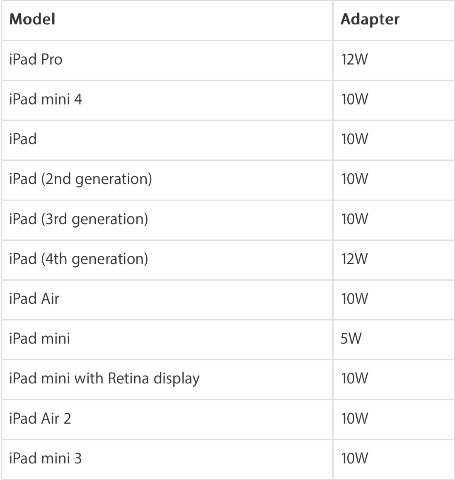Select the iPad Air model cell
This screenshot has height=480, width=455.
tap(167, 300)
